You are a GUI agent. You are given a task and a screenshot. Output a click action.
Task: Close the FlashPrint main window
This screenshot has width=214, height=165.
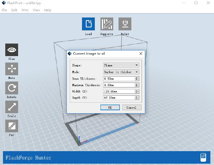(208, 3)
